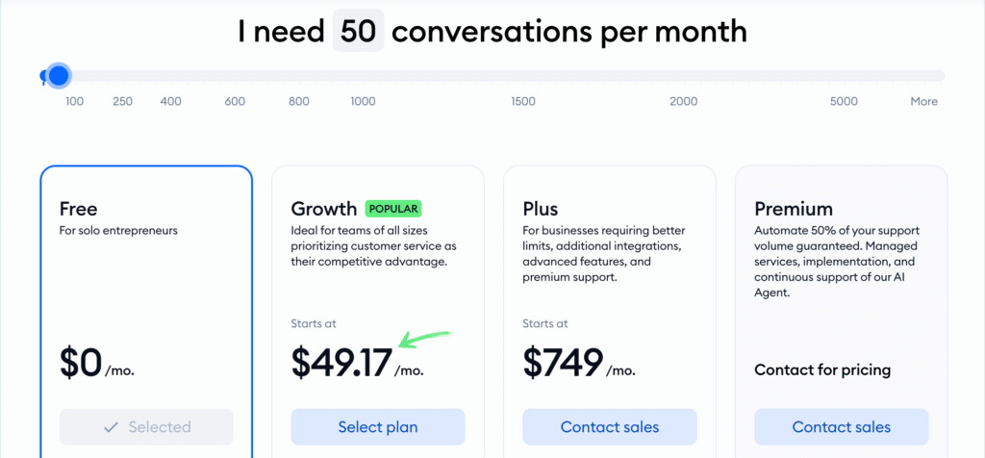Viewport: 985px width, 458px height.
Task: Click the green POPULAR badge
Action: pos(392,208)
